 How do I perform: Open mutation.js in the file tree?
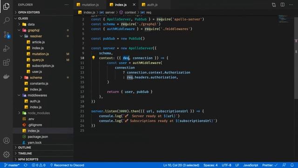point(43,54)
